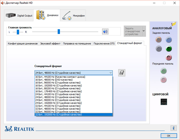The image size is (180, 140).
Task: Switch to the Микрофон tab
Action: (x=73, y=15)
